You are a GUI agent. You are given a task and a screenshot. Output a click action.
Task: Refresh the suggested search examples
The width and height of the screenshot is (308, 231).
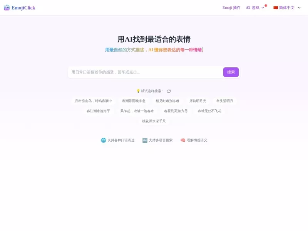click(169, 91)
